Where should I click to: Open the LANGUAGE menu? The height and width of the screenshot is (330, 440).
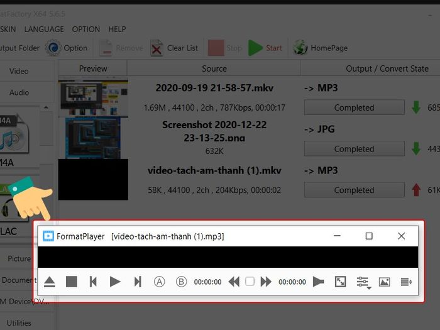click(44, 29)
